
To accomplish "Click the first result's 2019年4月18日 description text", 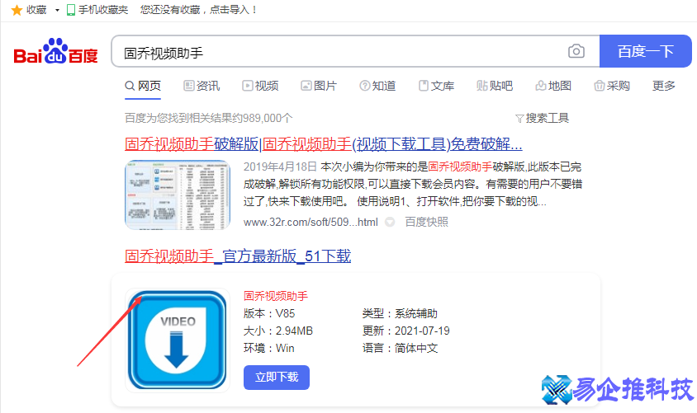I will click(x=413, y=184).
